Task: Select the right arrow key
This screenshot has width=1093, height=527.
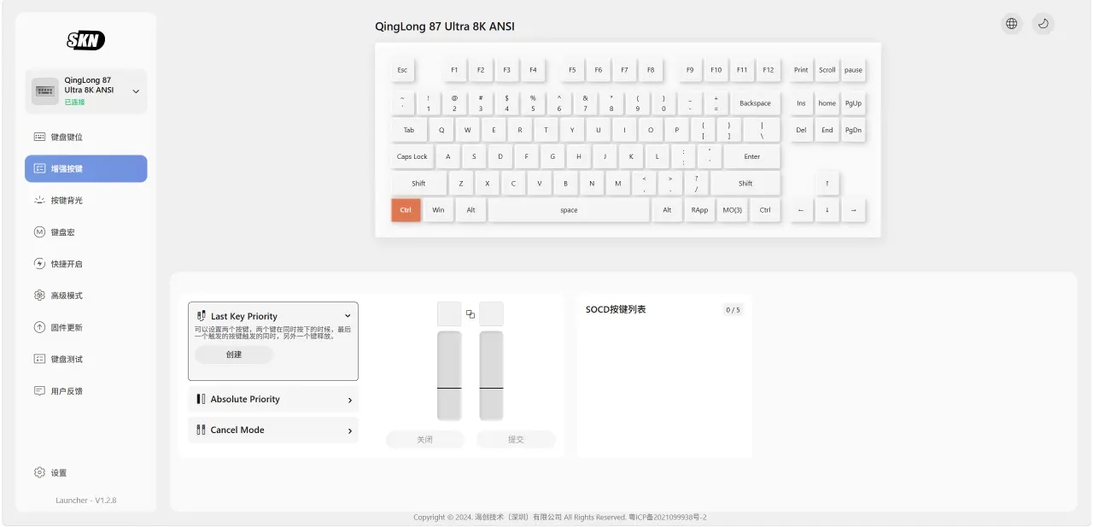Action: (853, 209)
